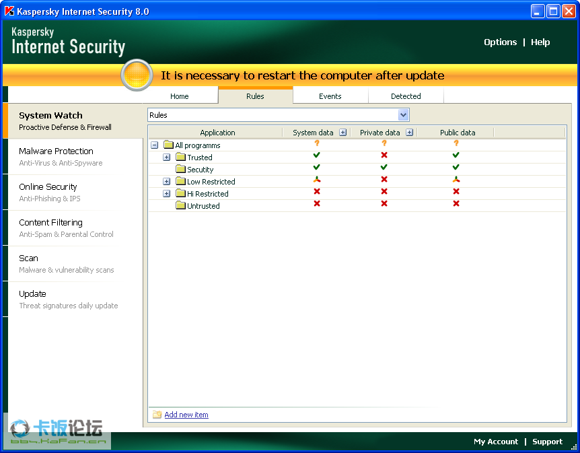Click the Public data column header
Viewport: 580px width, 453px height.
point(457,133)
